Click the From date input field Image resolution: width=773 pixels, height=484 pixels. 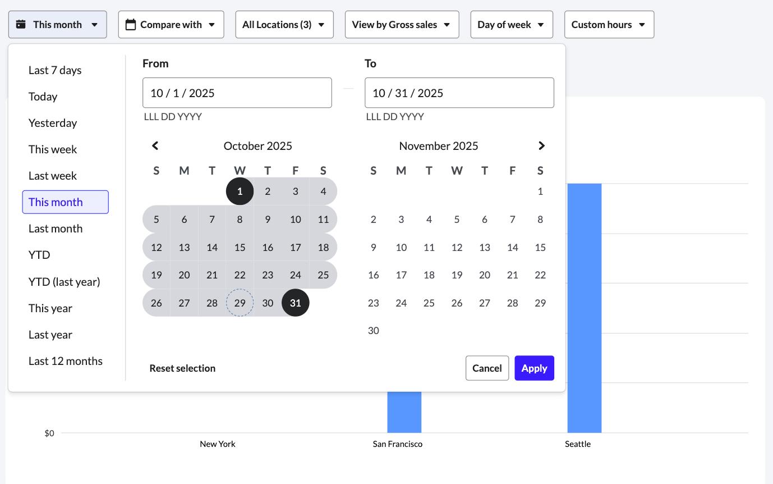coord(237,92)
